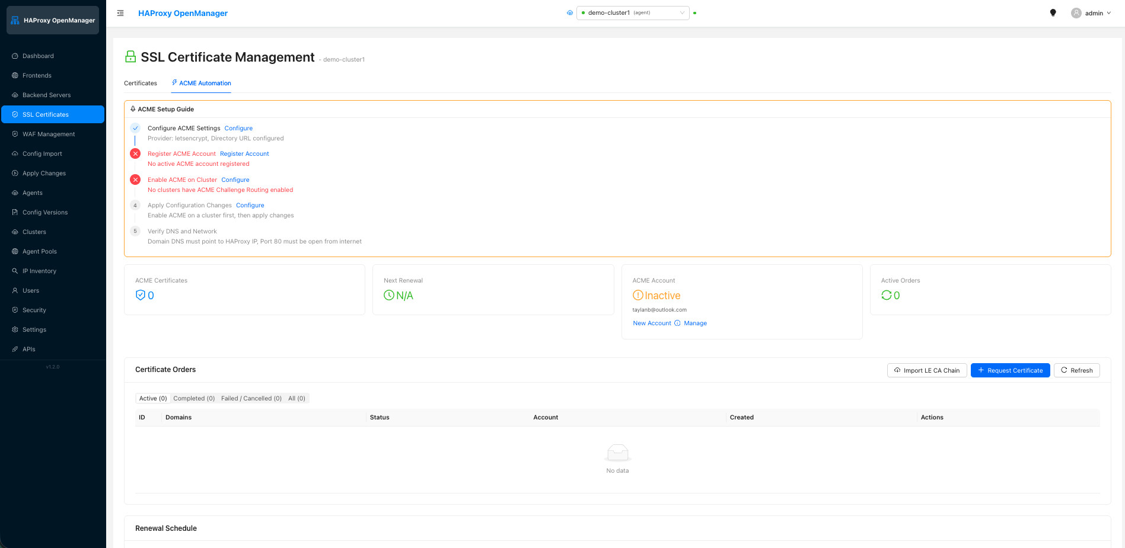
Task: Click Configure link for Enable ACME on Cluster
Action: (235, 180)
